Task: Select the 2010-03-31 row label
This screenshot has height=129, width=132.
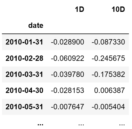Action: 24,74
